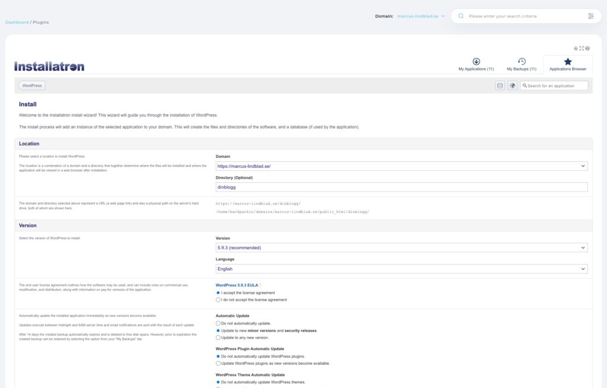Click the https://marcus-lindblad.se/dinblogg/ URL text
This screenshot has width=607, height=388.
click(x=258, y=203)
